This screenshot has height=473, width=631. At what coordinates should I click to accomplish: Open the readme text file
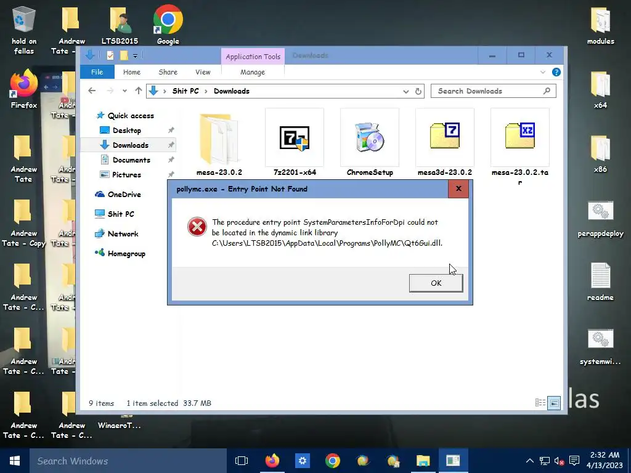(x=600, y=281)
